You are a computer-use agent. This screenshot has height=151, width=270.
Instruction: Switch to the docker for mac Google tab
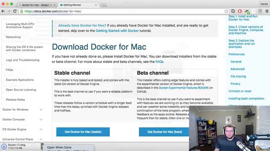tap(37, 5)
